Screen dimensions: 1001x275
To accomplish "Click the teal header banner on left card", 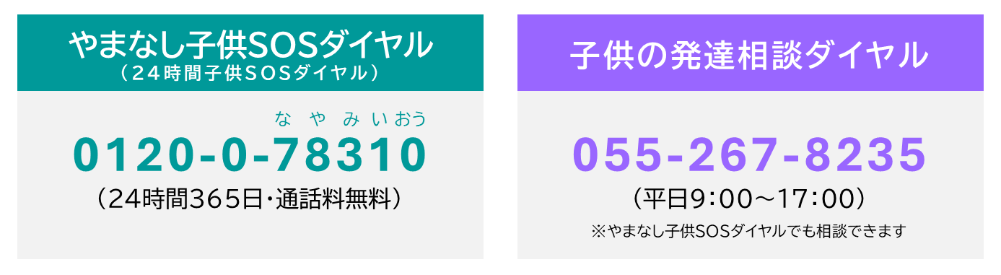I will tap(250, 52).
